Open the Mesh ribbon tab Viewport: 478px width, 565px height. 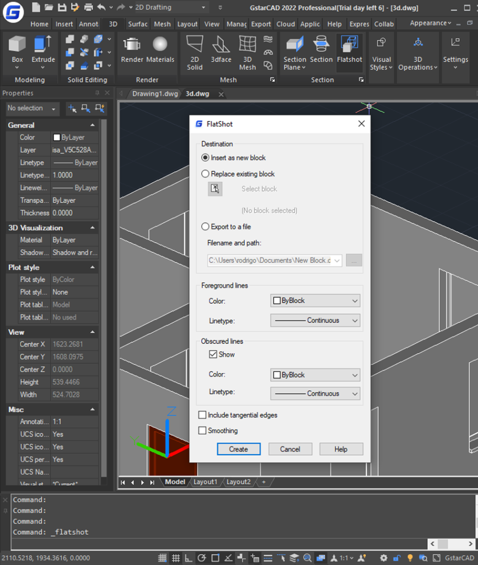[162, 24]
